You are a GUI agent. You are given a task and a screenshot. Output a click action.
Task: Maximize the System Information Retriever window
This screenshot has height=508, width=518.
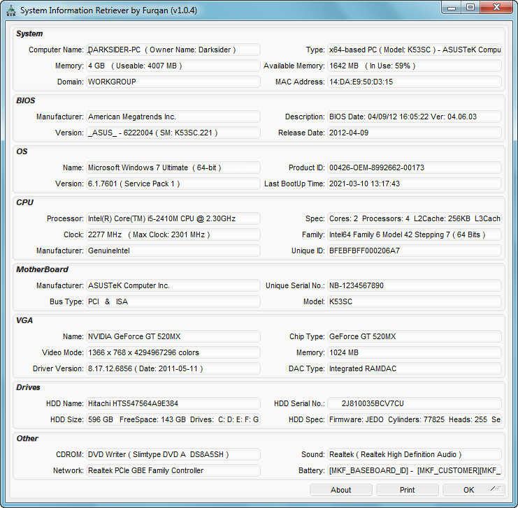[470, 7]
